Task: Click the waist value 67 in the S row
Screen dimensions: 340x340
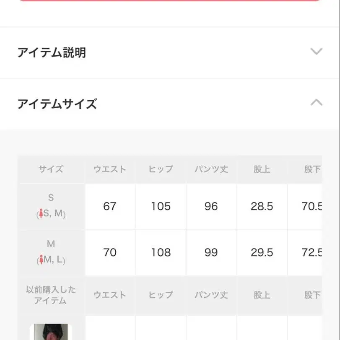Action: pos(110,207)
